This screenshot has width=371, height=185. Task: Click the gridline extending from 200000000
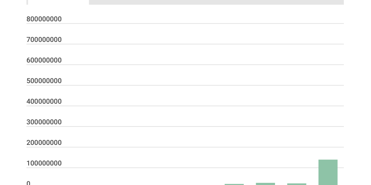(203, 147)
